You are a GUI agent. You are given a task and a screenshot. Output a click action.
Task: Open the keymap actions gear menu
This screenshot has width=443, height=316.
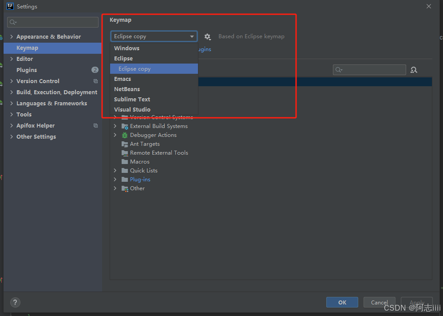point(208,36)
